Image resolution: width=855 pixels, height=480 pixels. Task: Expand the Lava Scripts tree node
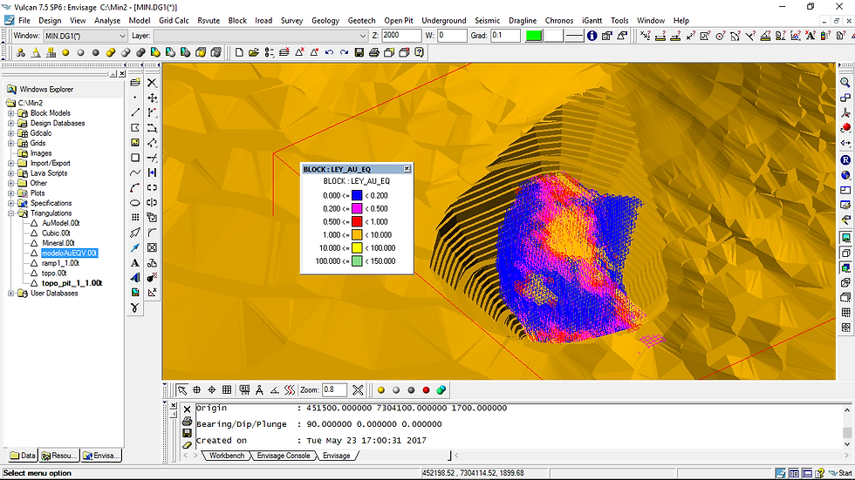[10, 173]
